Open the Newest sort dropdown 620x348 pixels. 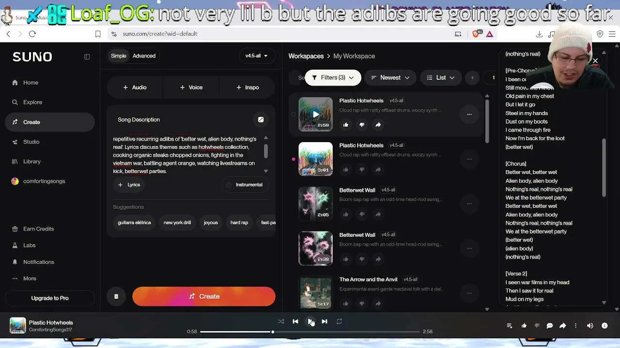390,77
